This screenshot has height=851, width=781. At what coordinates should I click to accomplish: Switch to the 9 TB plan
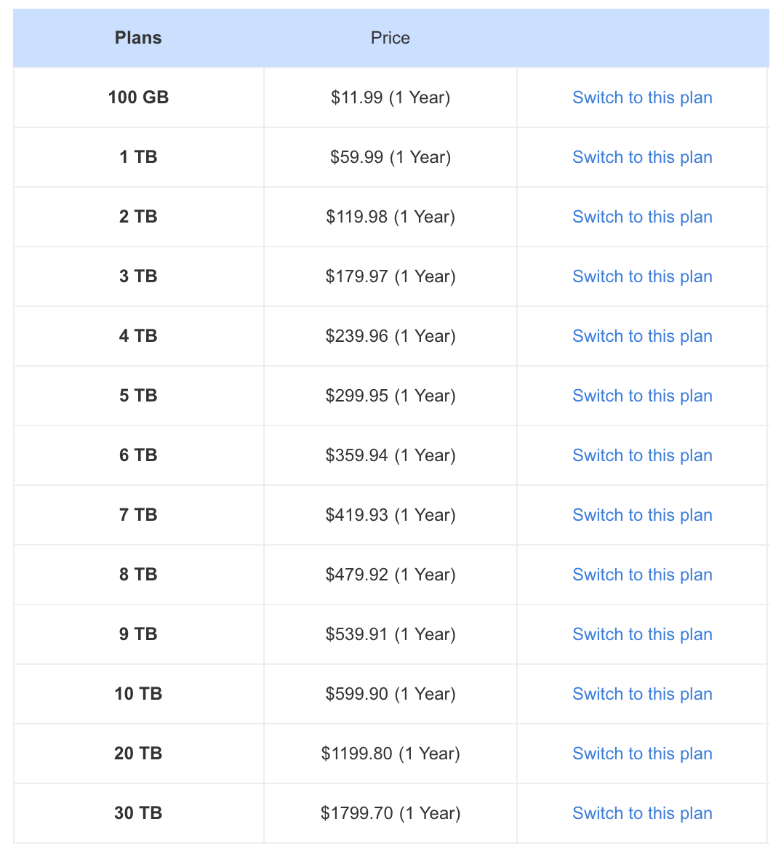click(x=642, y=634)
